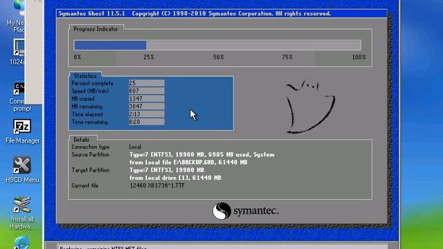This screenshot has width=443, height=249.
Task: Open the Internet Explorer desktop icon
Action: click(x=22, y=242)
